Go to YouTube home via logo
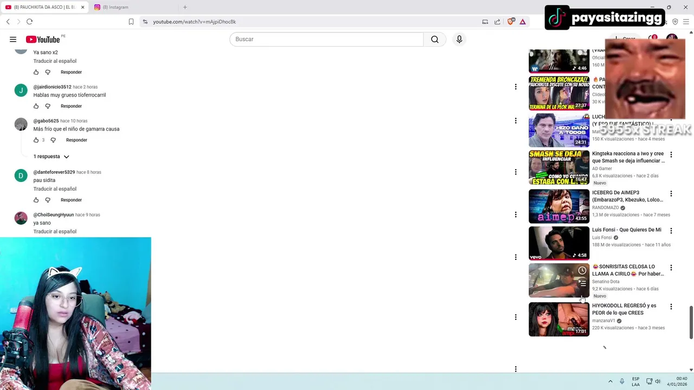 pyautogui.click(x=43, y=39)
